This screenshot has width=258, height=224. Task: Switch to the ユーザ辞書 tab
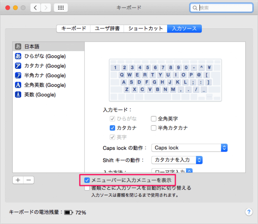107,28
